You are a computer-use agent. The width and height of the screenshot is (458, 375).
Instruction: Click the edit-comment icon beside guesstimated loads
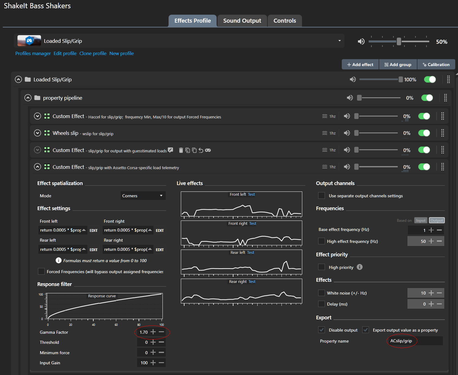[x=171, y=150]
